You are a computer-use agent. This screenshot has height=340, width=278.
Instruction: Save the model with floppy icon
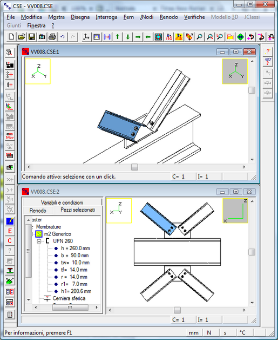[31, 37]
